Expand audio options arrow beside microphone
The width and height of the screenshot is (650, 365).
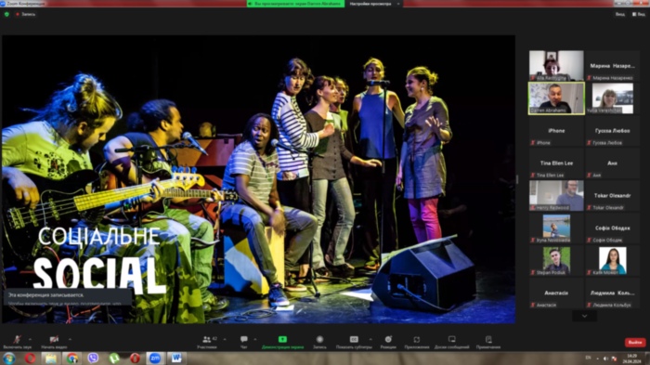[x=31, y=339]
